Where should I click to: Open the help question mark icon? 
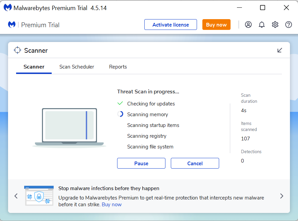point(289,25)
